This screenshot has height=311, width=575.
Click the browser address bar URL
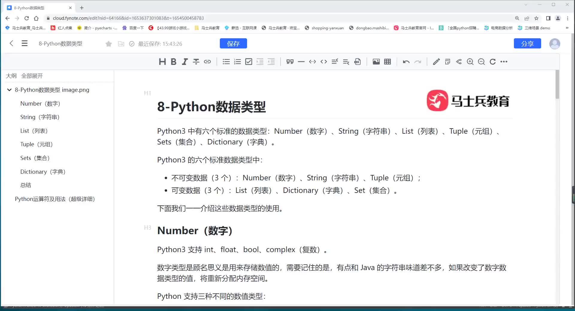(x=128, y=18)
